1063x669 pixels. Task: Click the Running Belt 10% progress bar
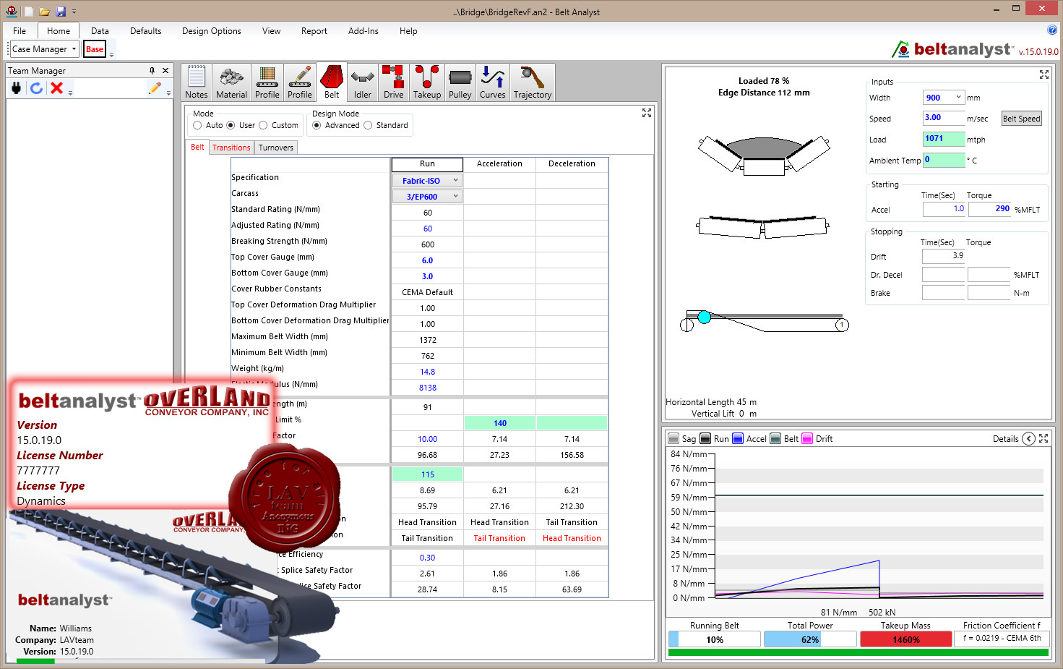[x=715, y=639]
